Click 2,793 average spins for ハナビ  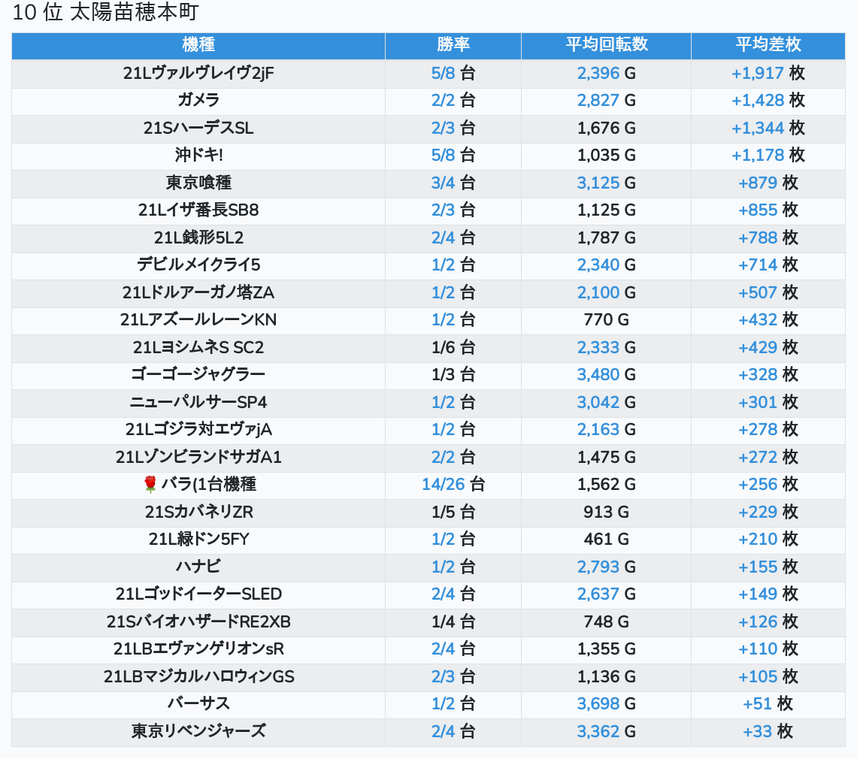tap(598, 567)
